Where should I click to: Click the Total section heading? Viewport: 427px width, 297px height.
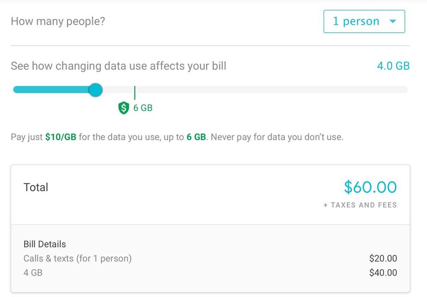click(36, 187)
